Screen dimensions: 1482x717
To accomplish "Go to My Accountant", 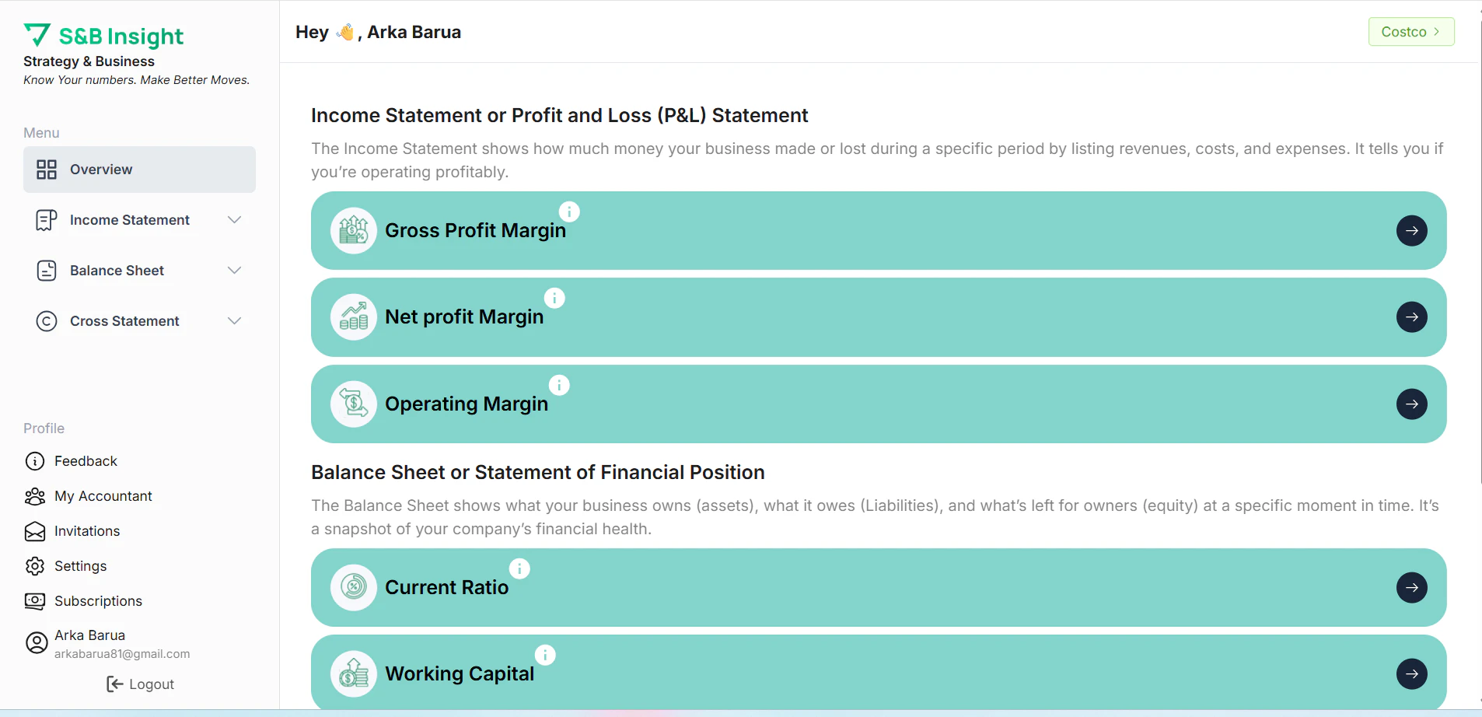I will [x=103, y=496].
